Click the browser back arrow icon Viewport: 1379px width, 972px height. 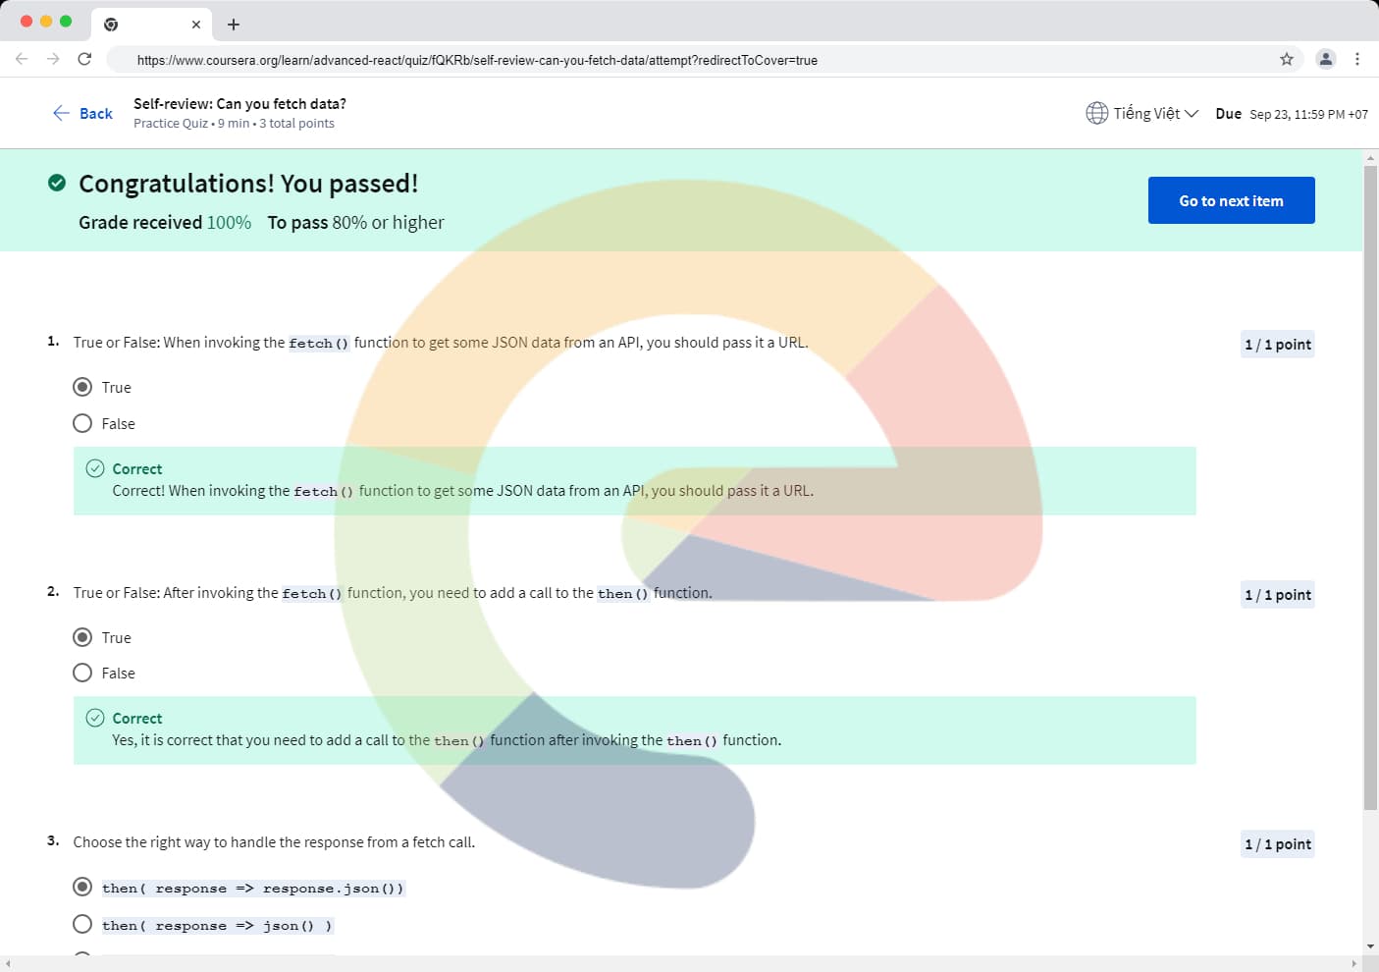pyautogui.click(x=22, y=59)
